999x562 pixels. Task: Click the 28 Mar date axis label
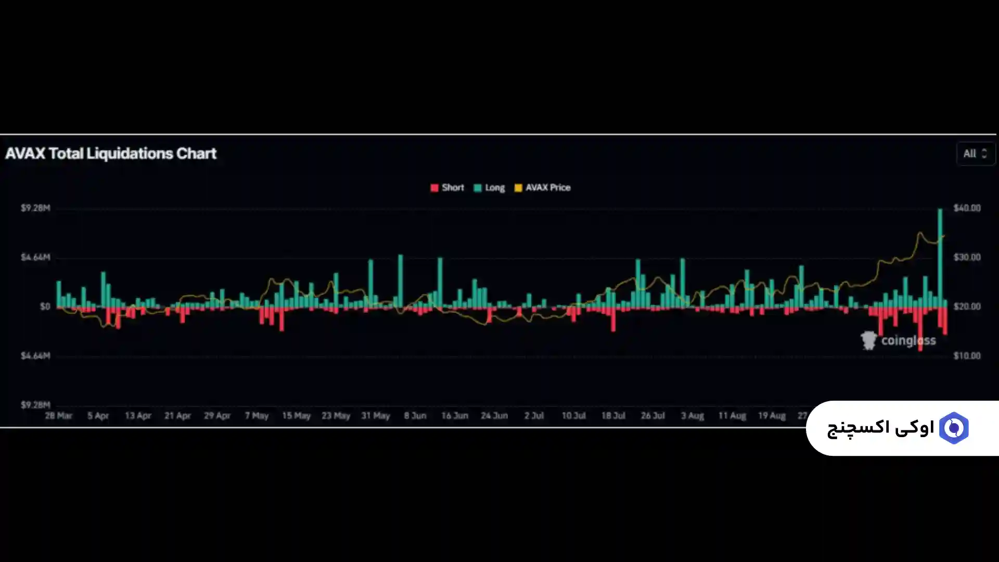58,416
